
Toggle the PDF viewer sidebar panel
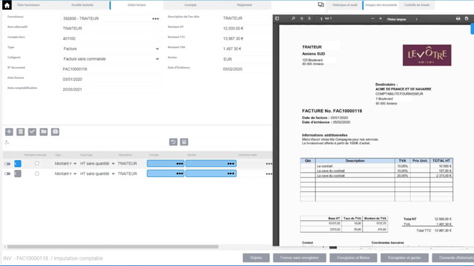pos(277,18)
